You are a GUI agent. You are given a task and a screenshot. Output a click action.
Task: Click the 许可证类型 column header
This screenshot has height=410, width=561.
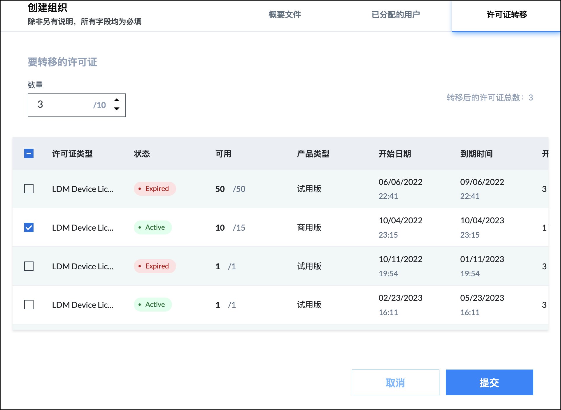click(72, 154)
